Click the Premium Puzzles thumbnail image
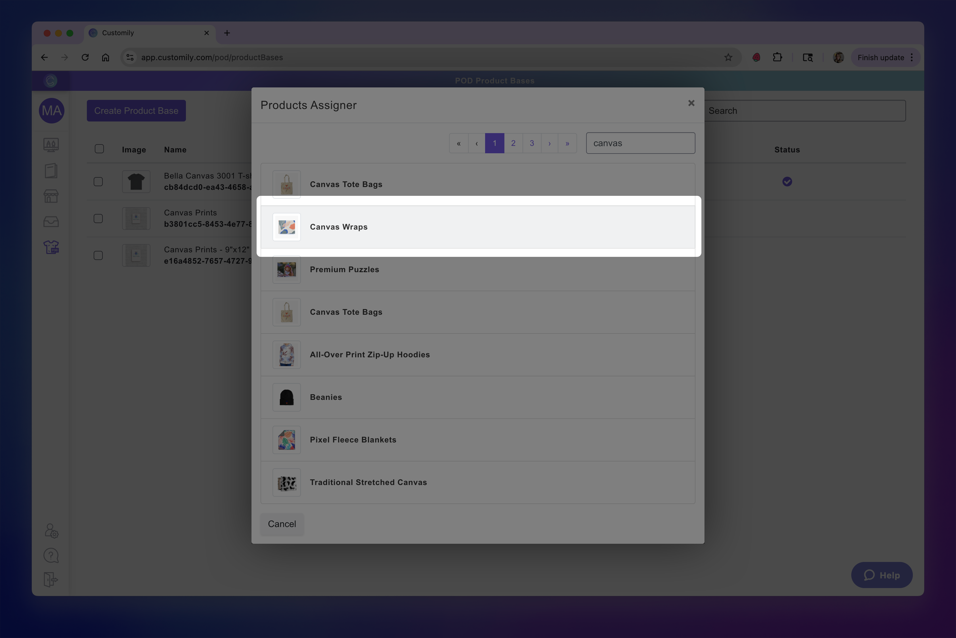Screen dimensions: 956x638 [x=286, y=269]
